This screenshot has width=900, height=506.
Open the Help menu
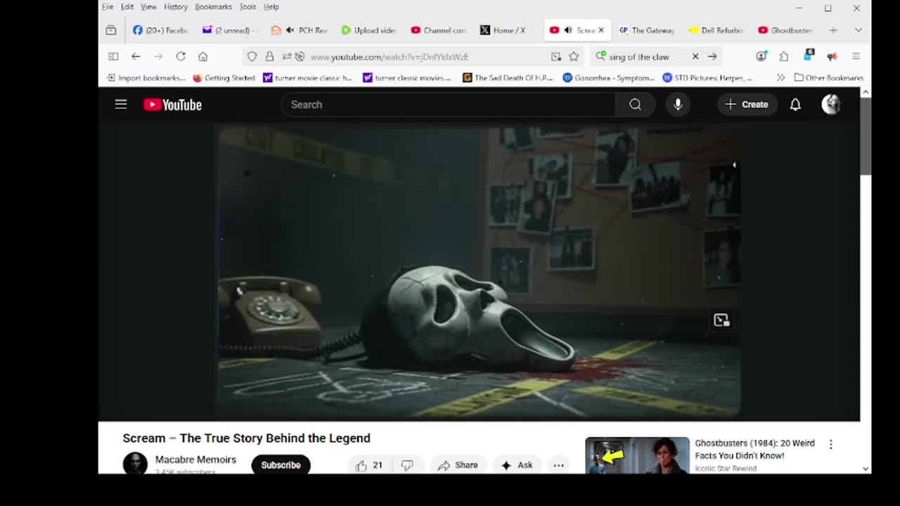tap(271, 7)
